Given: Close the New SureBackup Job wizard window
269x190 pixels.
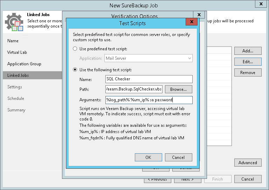Looking at the screenshot, I should click(261, 4).
